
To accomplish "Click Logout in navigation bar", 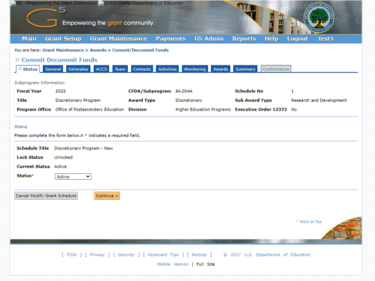I will (x=298, y=39).
